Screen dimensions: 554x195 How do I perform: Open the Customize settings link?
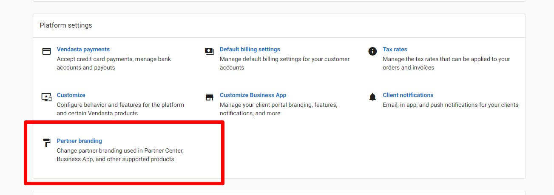point(71,95)
